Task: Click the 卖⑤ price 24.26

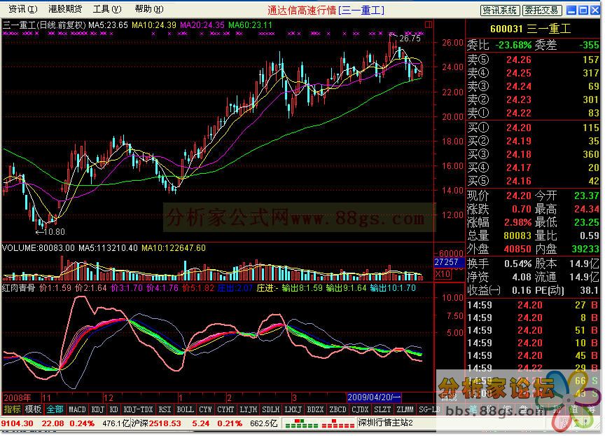Action: 519,60
